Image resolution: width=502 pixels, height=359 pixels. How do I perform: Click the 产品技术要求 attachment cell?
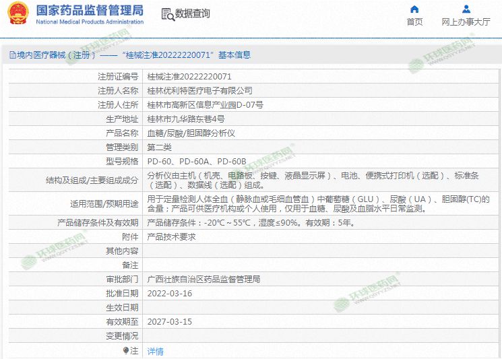pyautogui.click(x=171, y=236)
